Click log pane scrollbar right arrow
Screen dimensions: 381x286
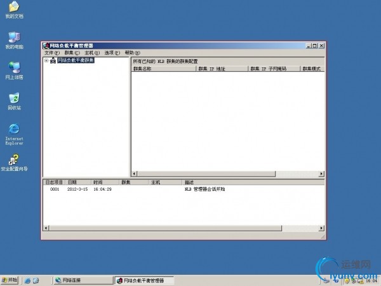click(x=321, y=228)
